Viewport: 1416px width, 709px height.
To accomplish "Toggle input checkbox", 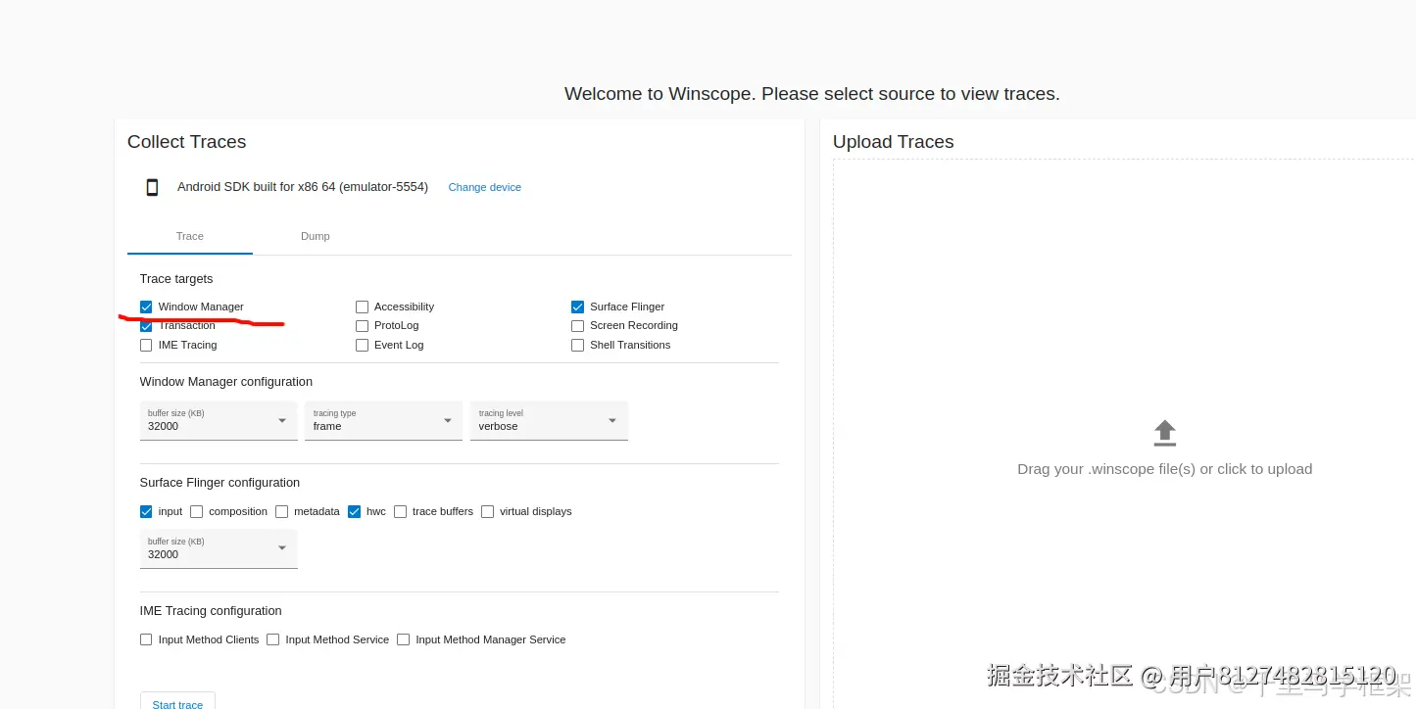I will point(146,511).
